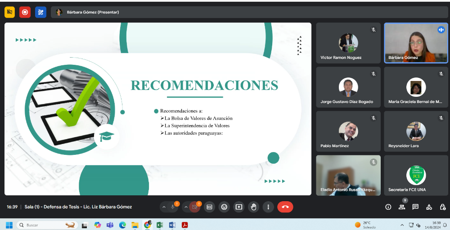This screenshot has width=450, height=230.
Task: Open host controls lock icon
Action: 442,207
